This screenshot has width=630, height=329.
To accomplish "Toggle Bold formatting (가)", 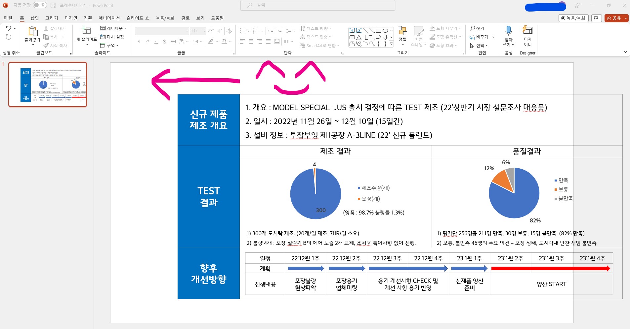I will tap(139, 42).
